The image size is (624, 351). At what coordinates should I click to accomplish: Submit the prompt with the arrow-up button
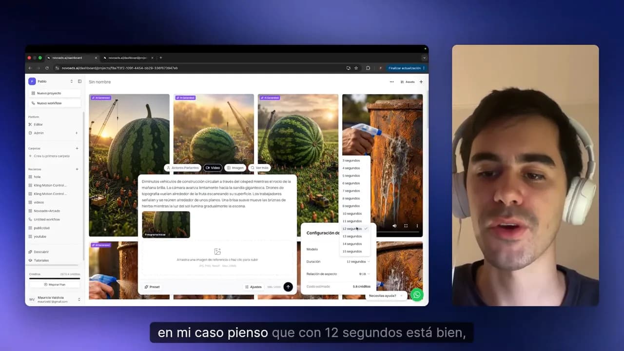[288, 287]
